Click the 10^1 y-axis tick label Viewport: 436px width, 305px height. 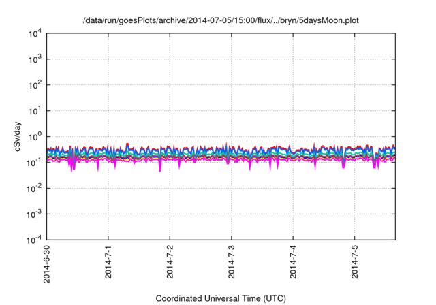pos(35,111)
